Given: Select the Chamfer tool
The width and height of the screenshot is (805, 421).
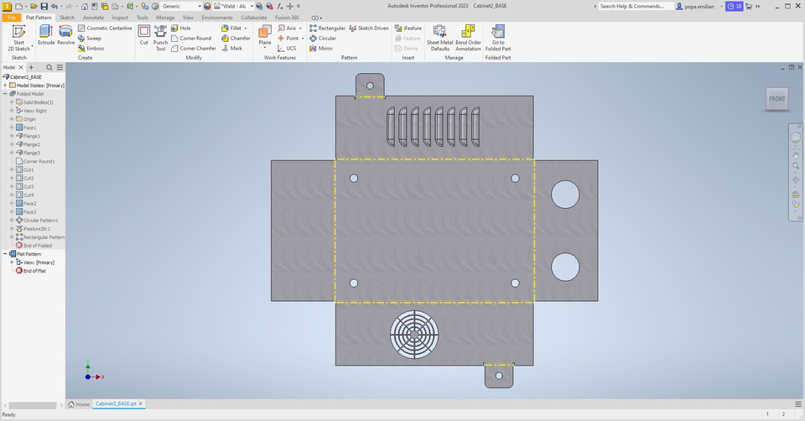Looking at the screenshot, I should point(236,38).
